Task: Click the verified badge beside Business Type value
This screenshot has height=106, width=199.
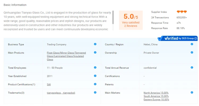Action: tap(95, 44)
